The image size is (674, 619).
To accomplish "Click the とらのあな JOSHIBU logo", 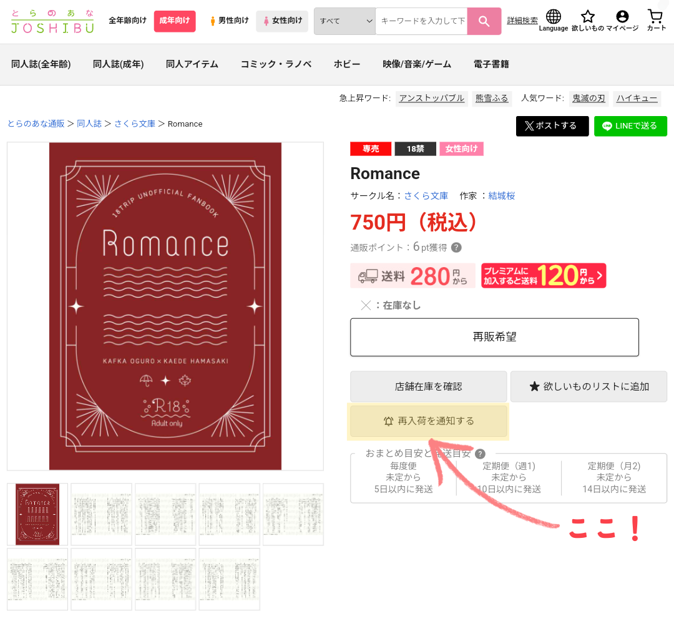I will tap(52, 21).
